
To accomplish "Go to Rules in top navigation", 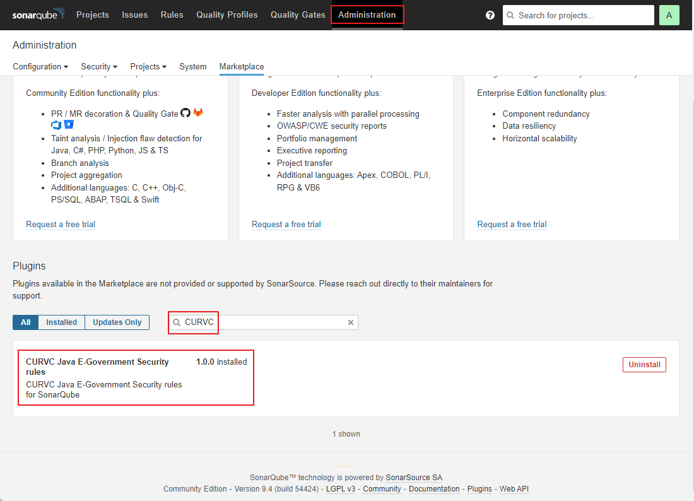I will pos(172,15).
